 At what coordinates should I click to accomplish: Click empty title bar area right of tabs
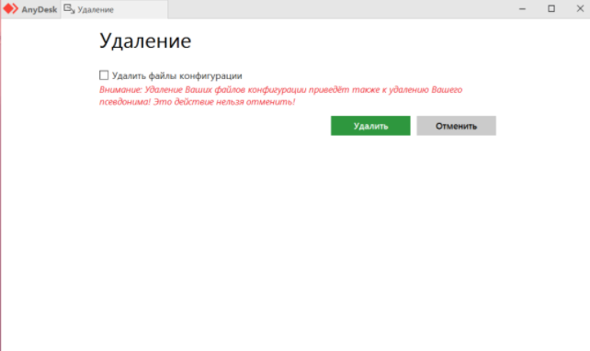[338, 9]
